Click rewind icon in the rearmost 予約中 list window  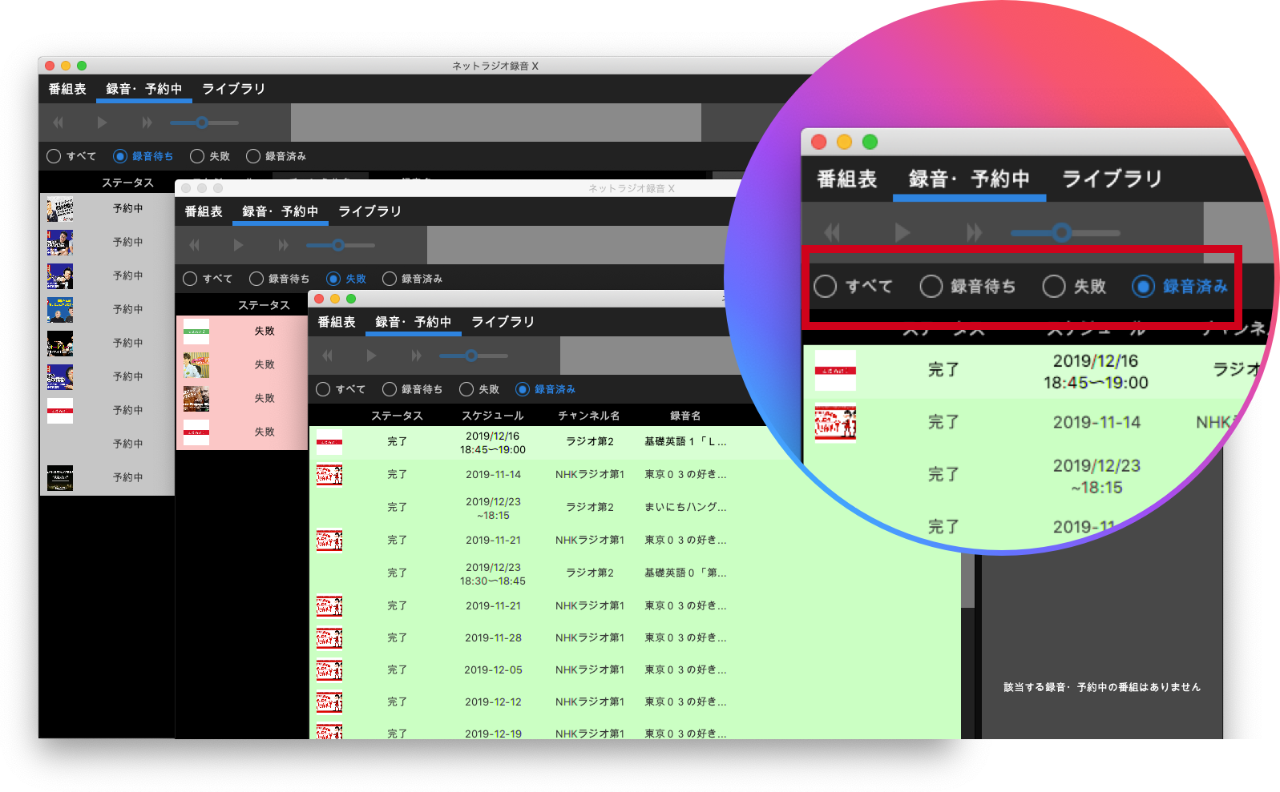[x=58, y=123]
